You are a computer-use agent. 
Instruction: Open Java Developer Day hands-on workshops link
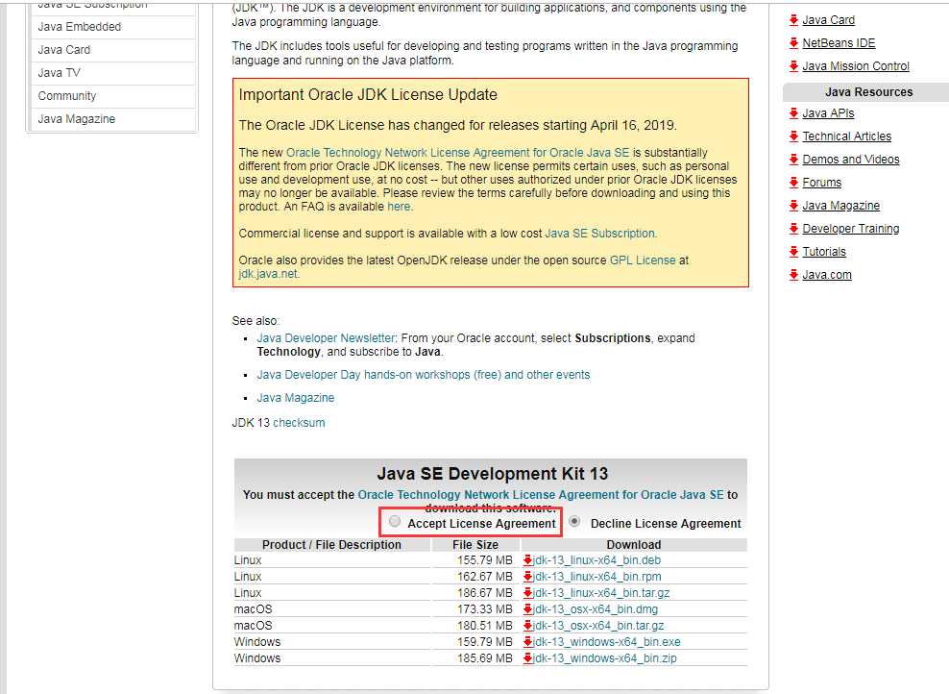[x=423, y=375]
